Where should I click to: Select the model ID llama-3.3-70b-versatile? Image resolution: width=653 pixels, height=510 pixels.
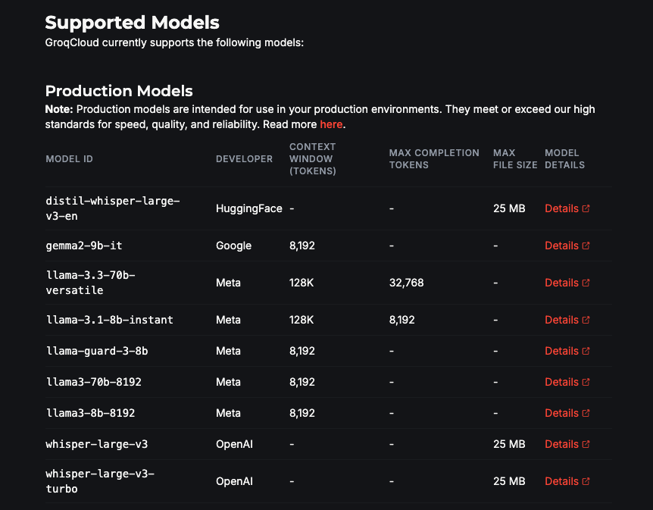pos(90,283)
